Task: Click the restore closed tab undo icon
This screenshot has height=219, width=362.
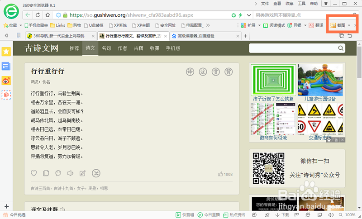Action: tap(350, 36)
